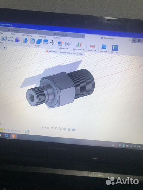Switch to the UTILITIES tab
143x190 pixels.
click(x=56, y=38)
